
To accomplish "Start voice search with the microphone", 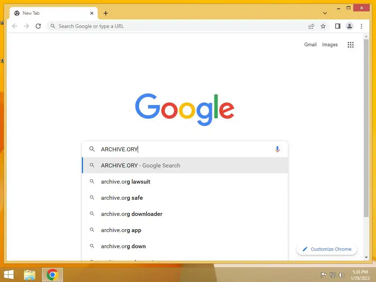I will [277, 149].
